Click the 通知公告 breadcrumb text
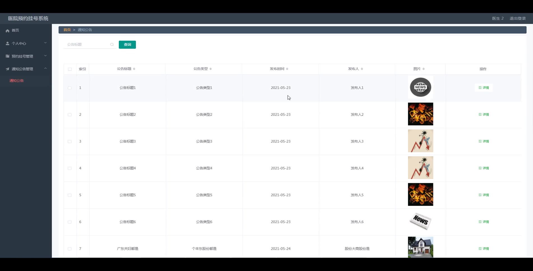This screenshot has width=533, height=271. (x=85, y=30)
